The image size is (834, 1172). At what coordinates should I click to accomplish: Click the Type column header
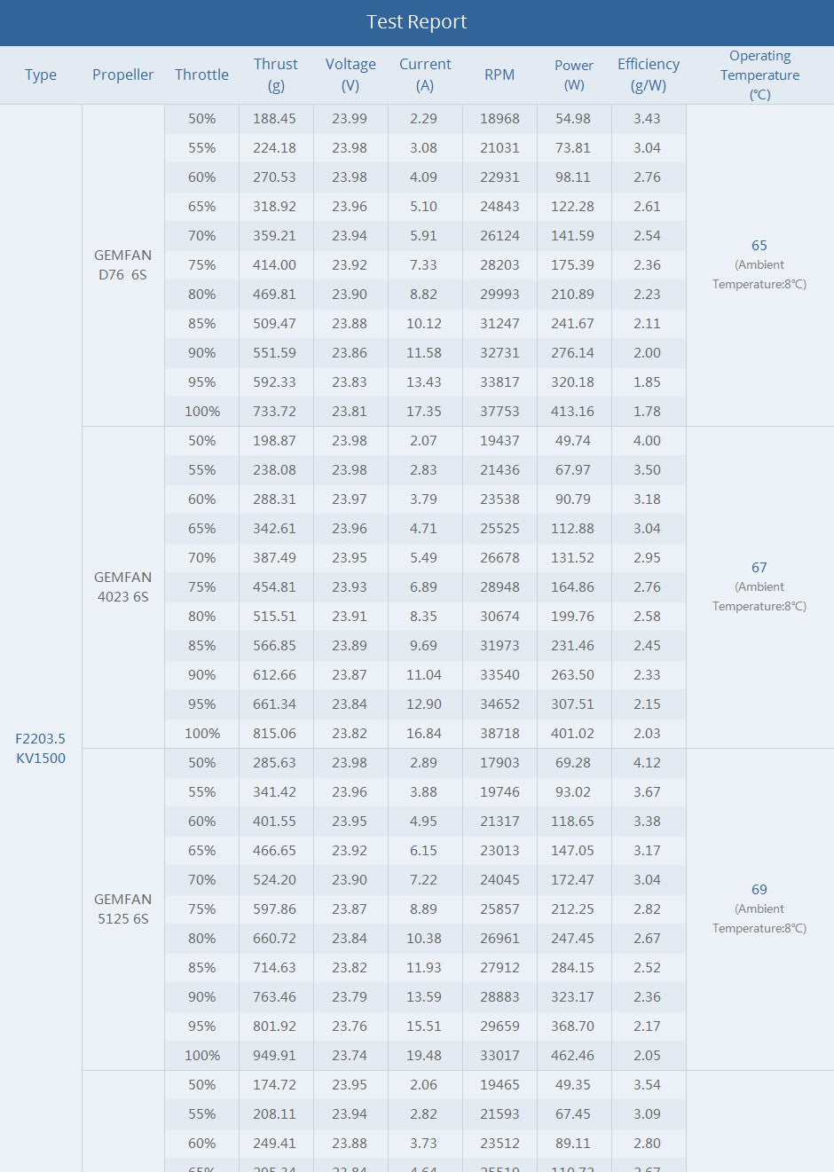(x=41, y=75)
